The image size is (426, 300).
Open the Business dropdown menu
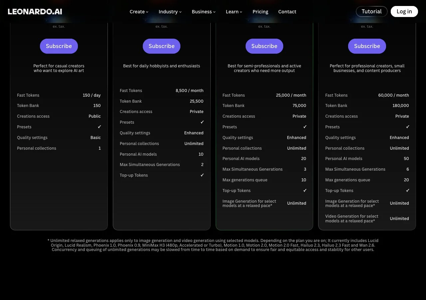[204, 12]
